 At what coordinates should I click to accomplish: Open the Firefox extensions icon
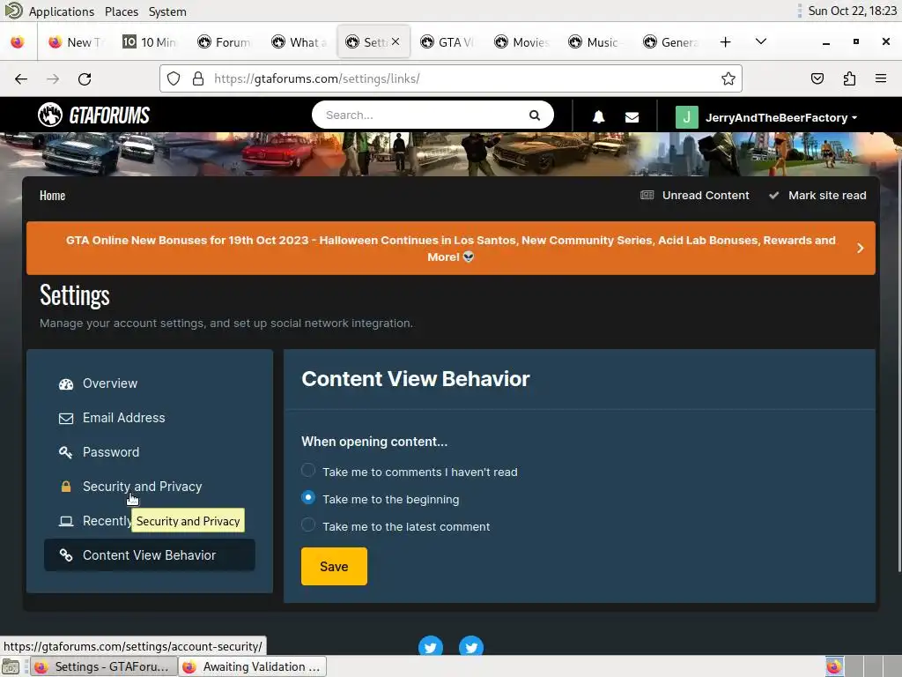tap(849, 78)
